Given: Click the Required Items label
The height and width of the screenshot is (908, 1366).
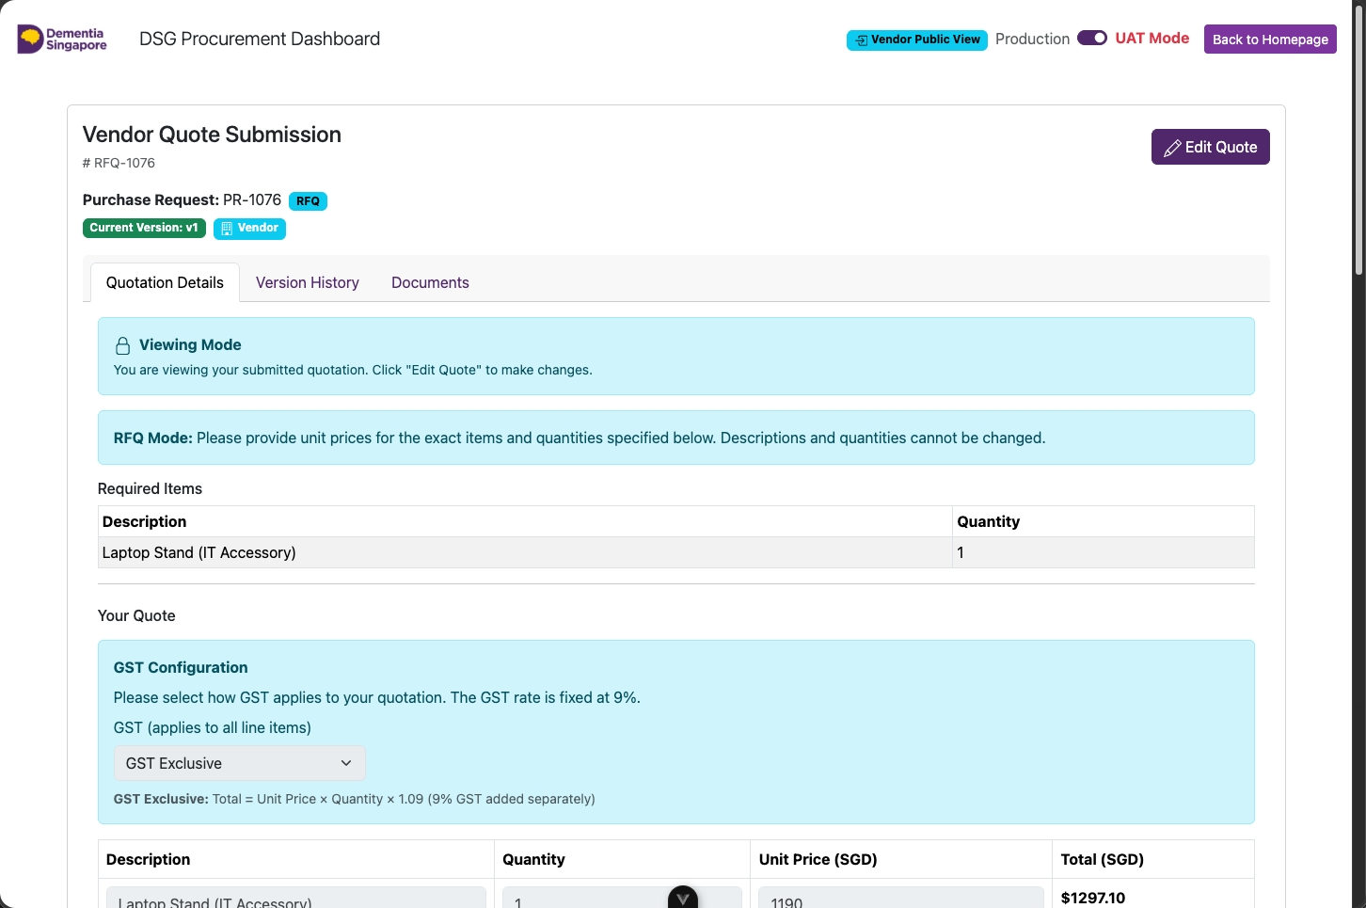Looking at the screenshot, I should 150,488.
